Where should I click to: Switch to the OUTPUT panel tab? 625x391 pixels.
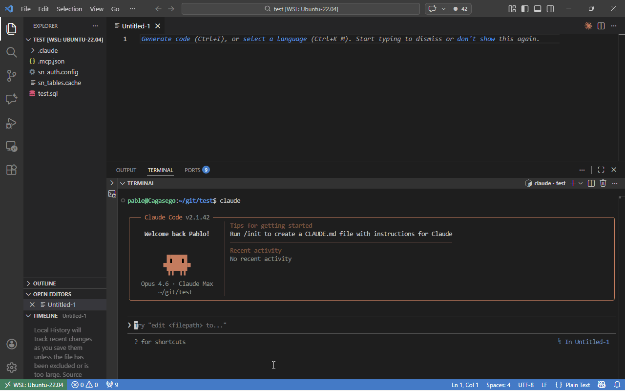tap(126, 170)
